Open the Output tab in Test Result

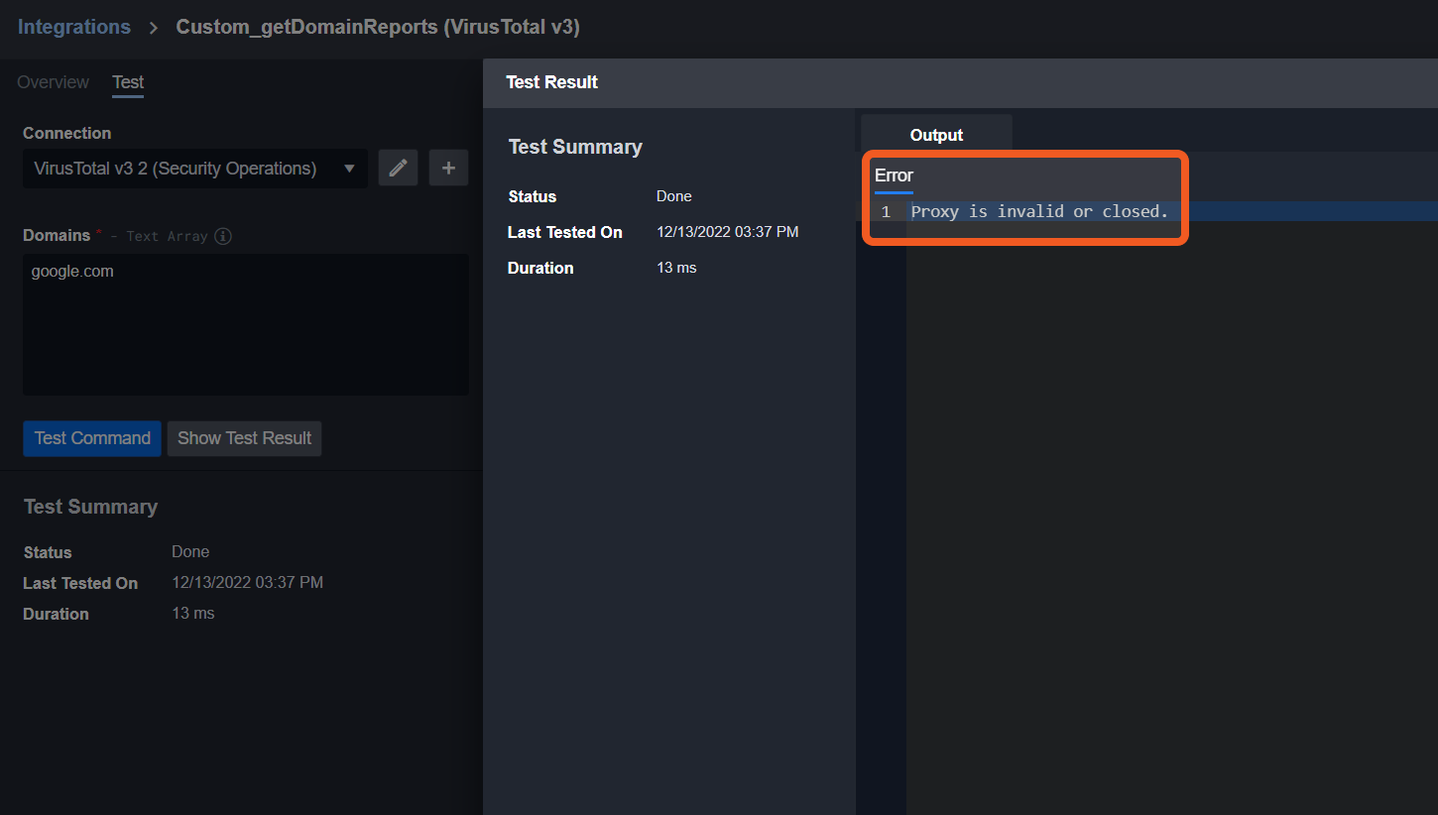936,135
